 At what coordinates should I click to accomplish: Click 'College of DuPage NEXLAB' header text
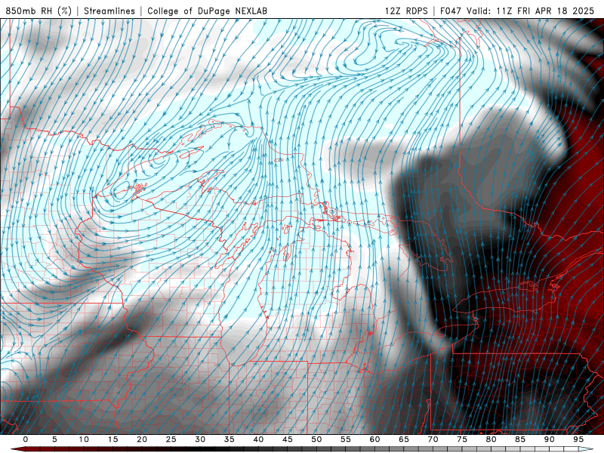pyautogui.click(x=207, y=11)
